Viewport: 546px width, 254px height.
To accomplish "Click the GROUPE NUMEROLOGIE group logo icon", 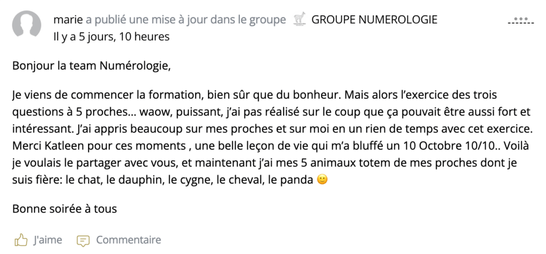I will click(300, 20).
